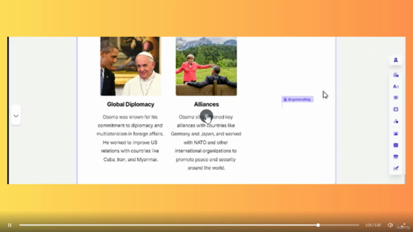Open callout blocks icon below text icon
This screenshot has height=232, width=413.
pyautogui.click(x=396, y=98)
